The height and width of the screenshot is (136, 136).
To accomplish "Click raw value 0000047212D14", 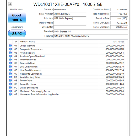I will pyautogui.click(x=114, y=70).
